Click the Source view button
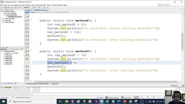 [x=27, y=12]
